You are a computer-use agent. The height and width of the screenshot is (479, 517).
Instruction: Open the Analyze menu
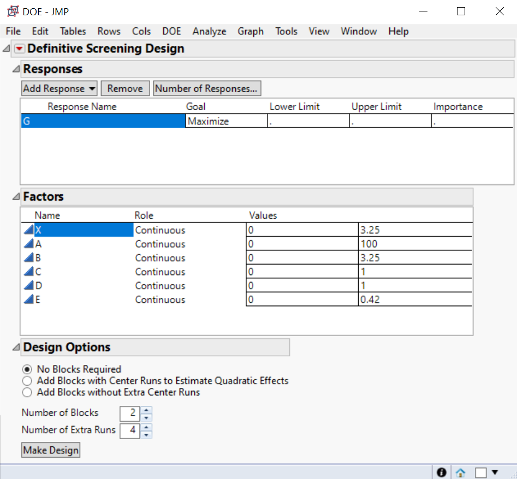pos(209,31)
